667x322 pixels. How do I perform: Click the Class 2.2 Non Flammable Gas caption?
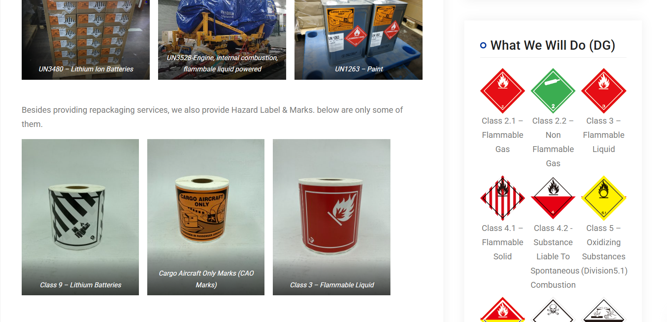point(553,142)
